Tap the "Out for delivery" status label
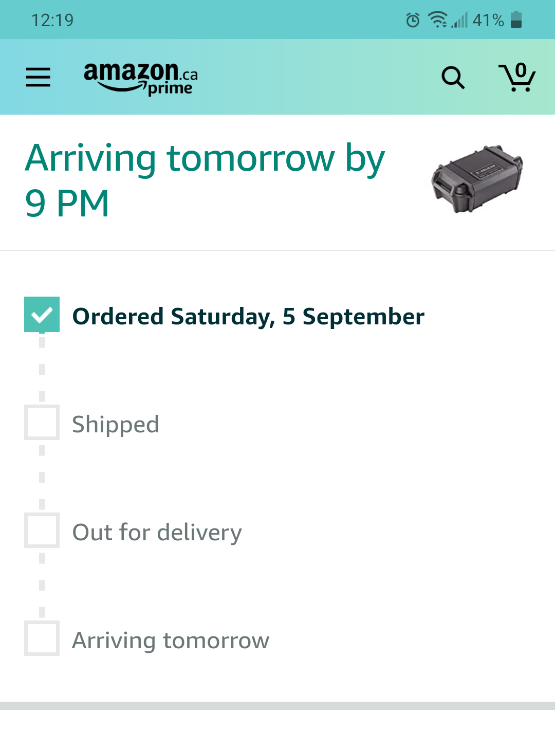The image size is (555, 731). (x=157, y=533)
